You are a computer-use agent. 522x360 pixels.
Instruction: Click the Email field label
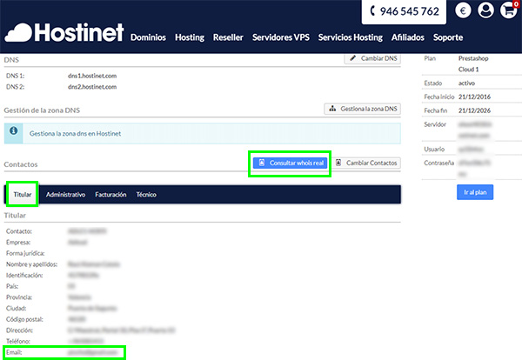point(14,352)
